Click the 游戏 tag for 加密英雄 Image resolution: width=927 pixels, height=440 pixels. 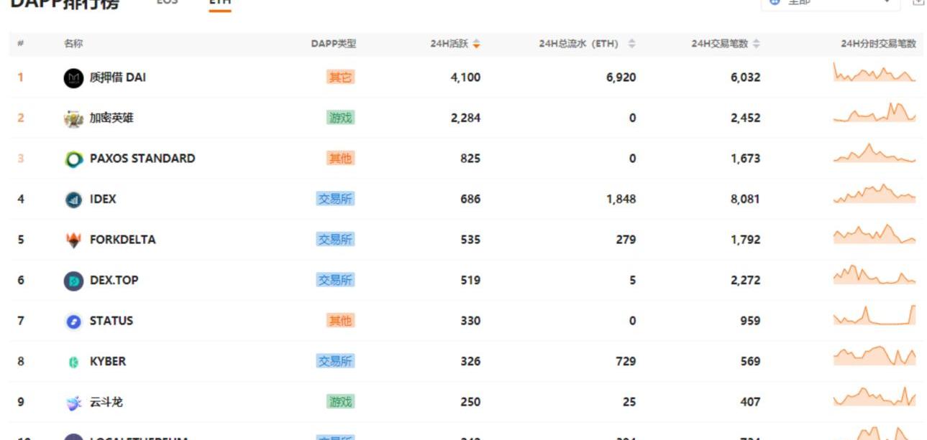pyautogui.click(x=340, y=118)
